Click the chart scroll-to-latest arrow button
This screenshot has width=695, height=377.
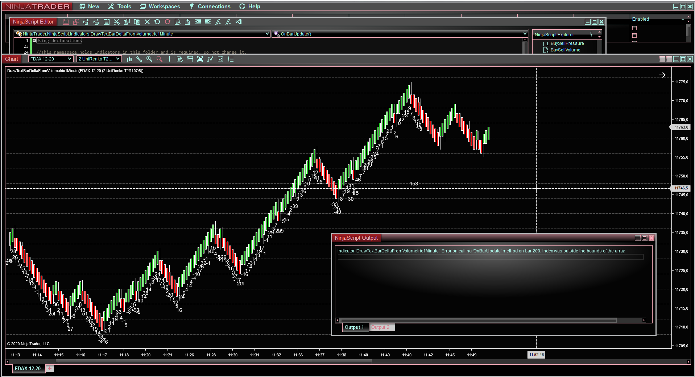[662, 75]
